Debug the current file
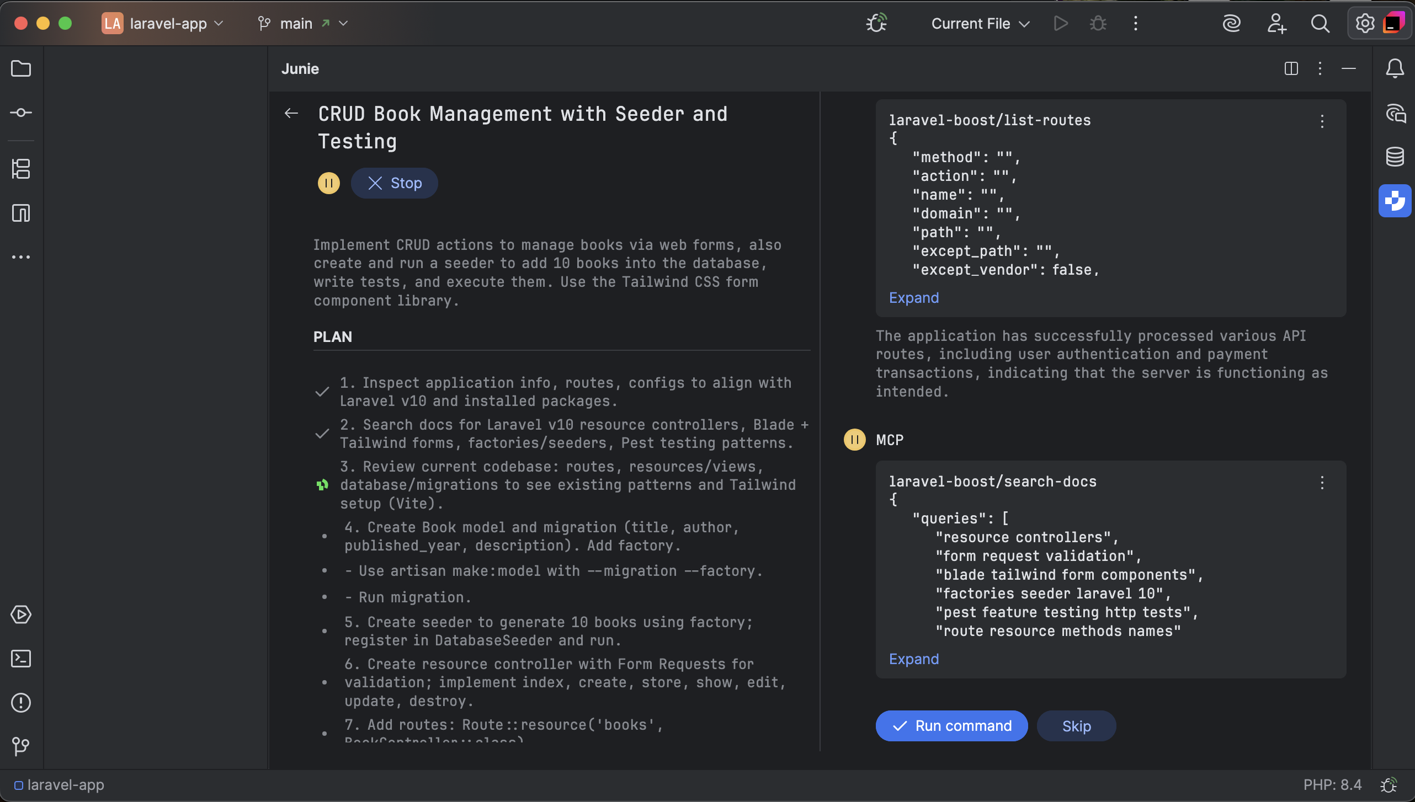The image size is (1415, 802). click(1098, 23)
